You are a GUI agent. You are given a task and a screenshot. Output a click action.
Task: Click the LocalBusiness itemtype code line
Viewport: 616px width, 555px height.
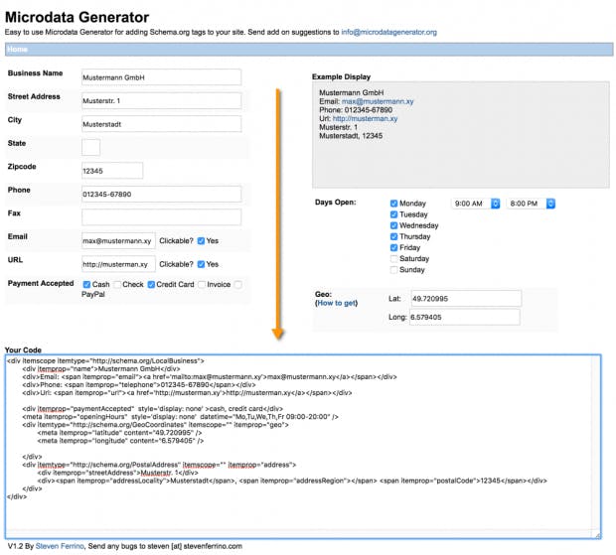pos(105,360)
